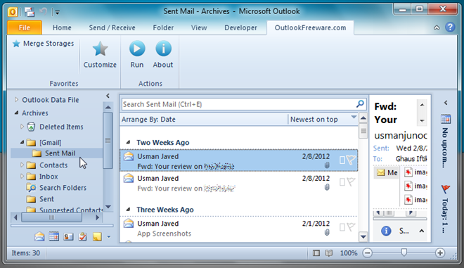Switch to View ribbon tab
Screen dimensions: 464x268
click(199, 27)
